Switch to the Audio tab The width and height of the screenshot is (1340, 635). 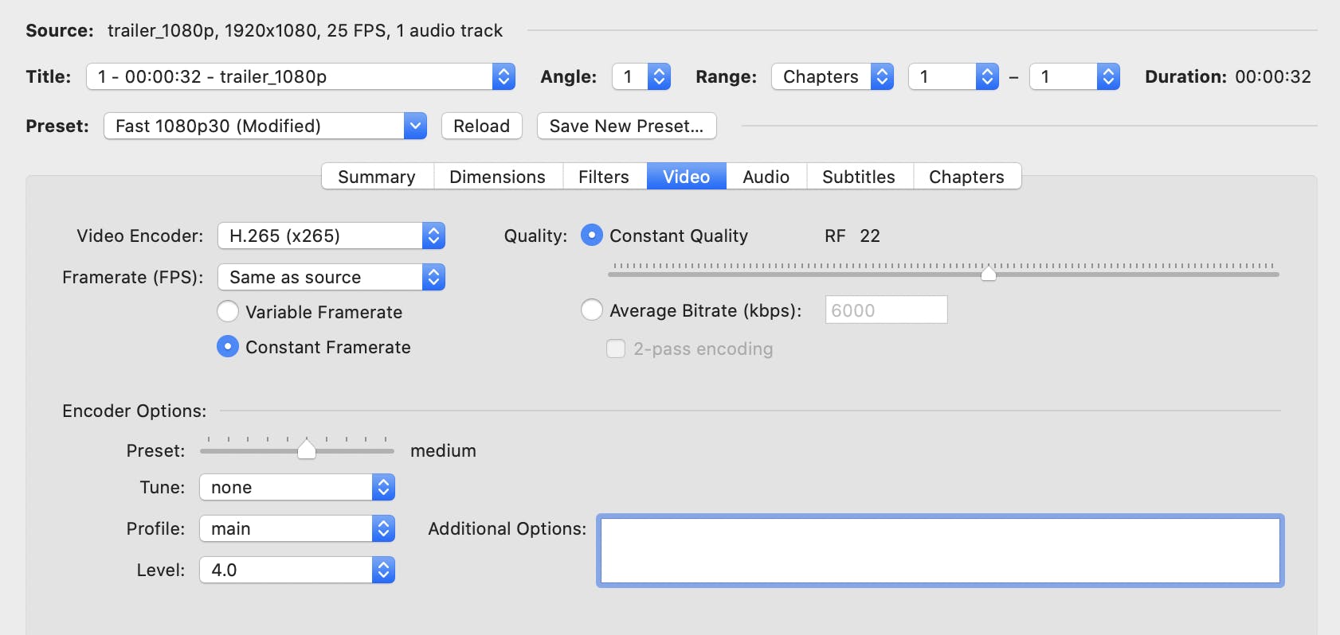coord(766,177)
